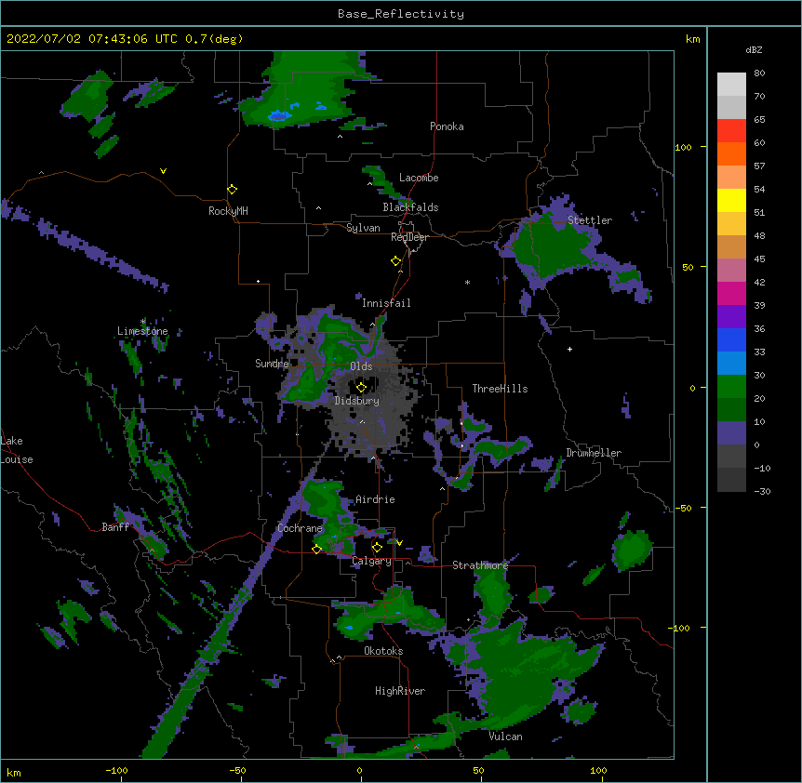Select the yellow diamond marker below Cochrane
802x783 pixels.
click(x=316, y=549)
